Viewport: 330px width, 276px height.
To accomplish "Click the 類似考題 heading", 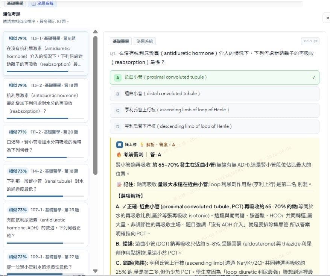I will (12, 14).
